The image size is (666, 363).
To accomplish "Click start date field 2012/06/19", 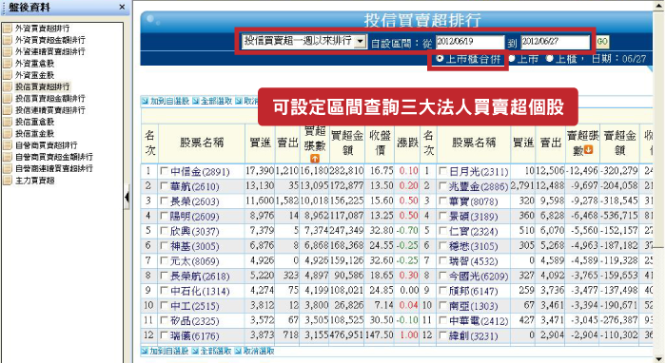I will pyautogui.click(x=470, y=42).
